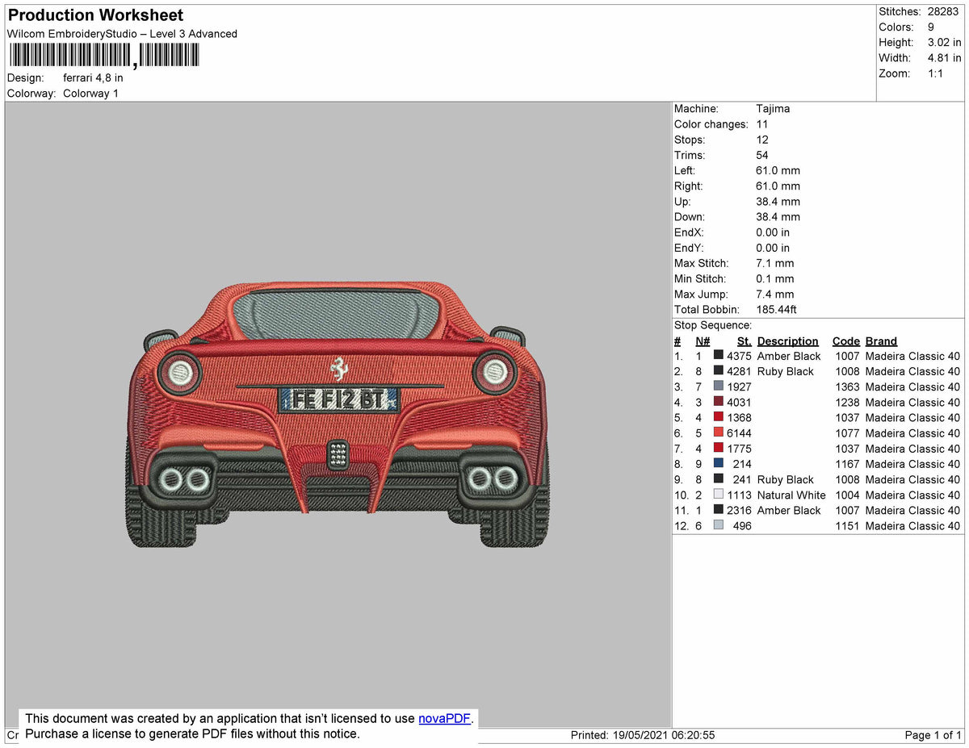This screenshot has width=969, height=748.
Task: Click the bright red thread chip in stop 6
Action: [717, 433]
